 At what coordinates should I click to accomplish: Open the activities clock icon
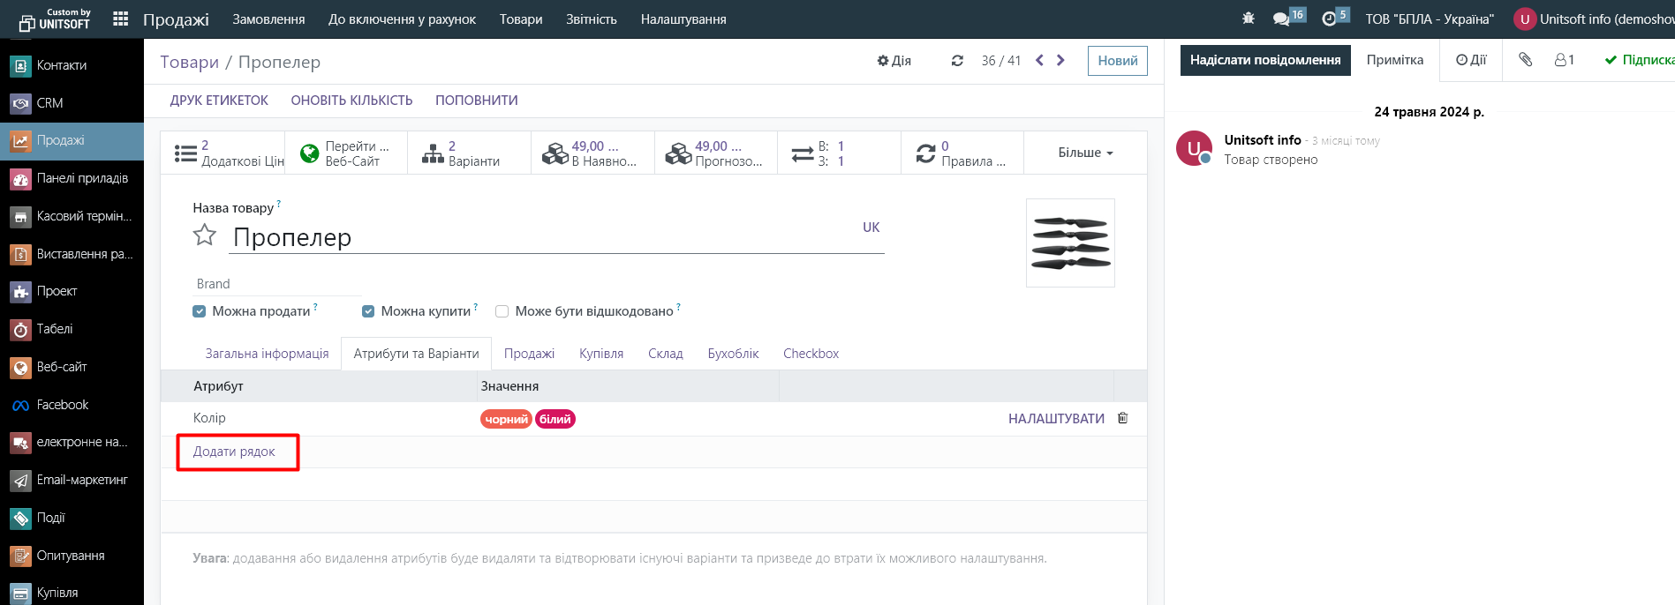coord(1330,19)
